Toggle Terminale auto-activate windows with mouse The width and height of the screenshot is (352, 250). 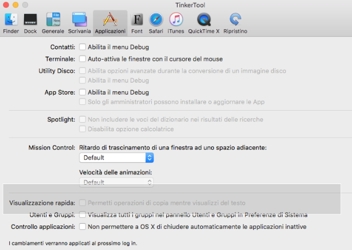(x=82, y=59)
